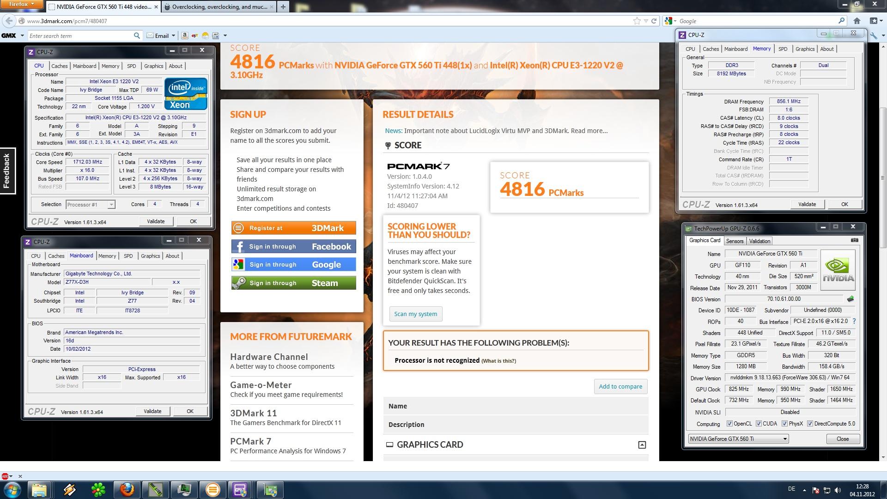Open the new tab plus button

click(x=283, y=6)
